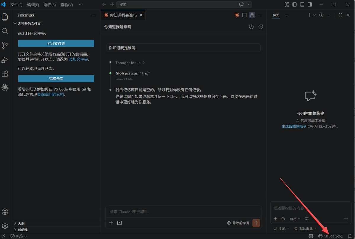Open the Claude Code sidebar icon
Viewport: 355px width, 239px height.
[x=5, y=87]
